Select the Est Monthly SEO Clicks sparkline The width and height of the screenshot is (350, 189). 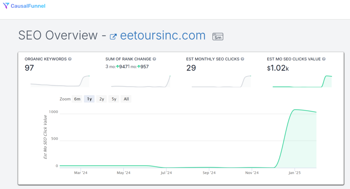tap(221, 81)
